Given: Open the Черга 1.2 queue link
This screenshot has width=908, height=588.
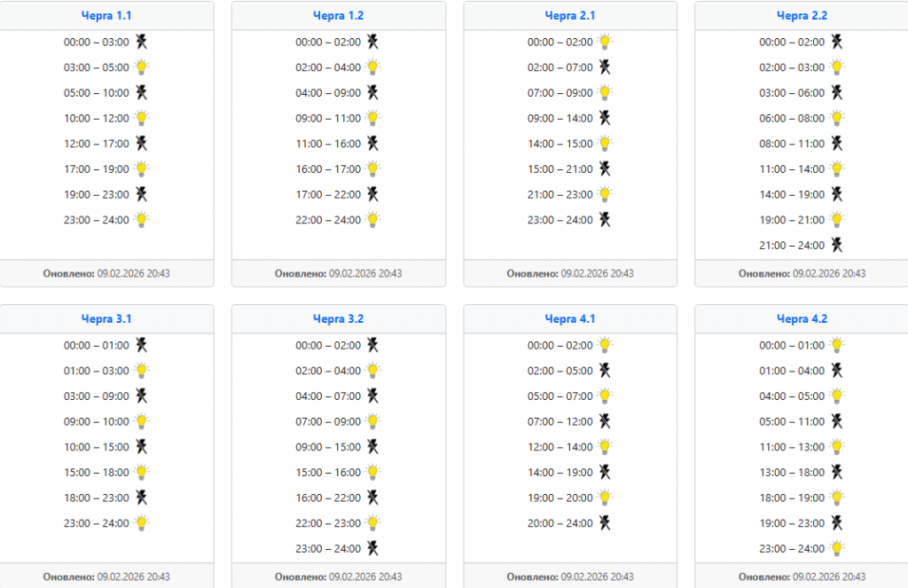Looking at the screenshot, I should 338,16.
